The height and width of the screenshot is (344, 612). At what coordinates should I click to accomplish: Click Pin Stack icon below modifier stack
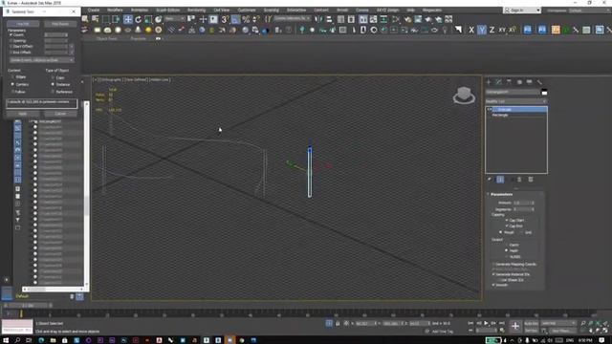pyautogui.click(x=490, y=180)
